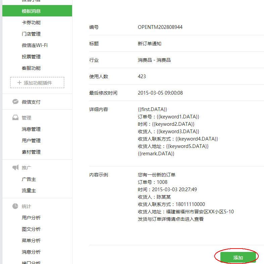
Task: Go to 门店管理 section
Action: pos(31,34)
